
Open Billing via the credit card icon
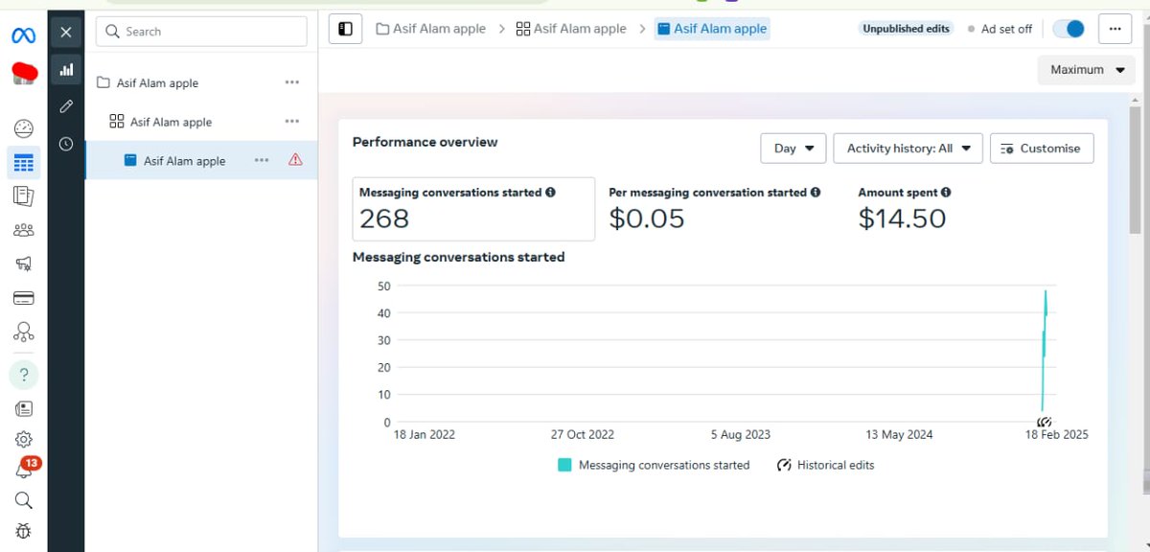23,298
